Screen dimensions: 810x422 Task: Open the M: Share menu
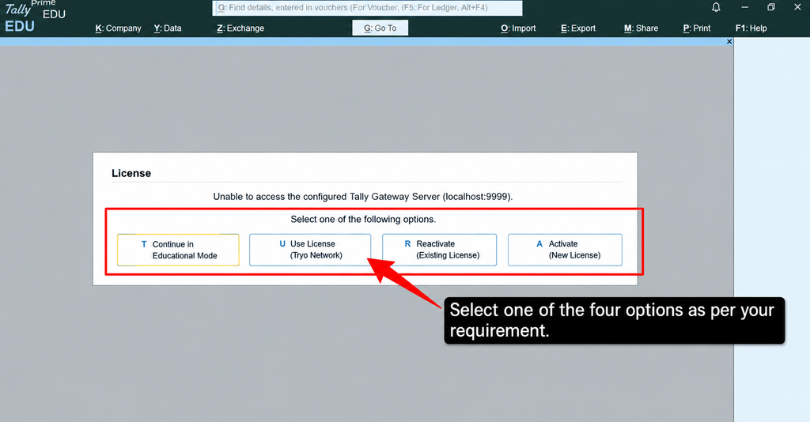(x=641, y=28)
